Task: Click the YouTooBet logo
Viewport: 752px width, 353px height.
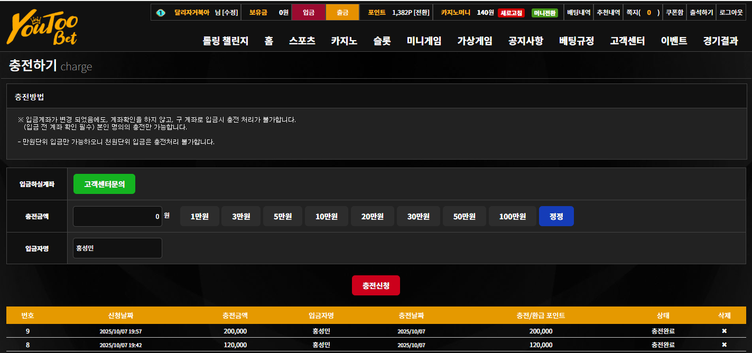Action: [42, 30]
